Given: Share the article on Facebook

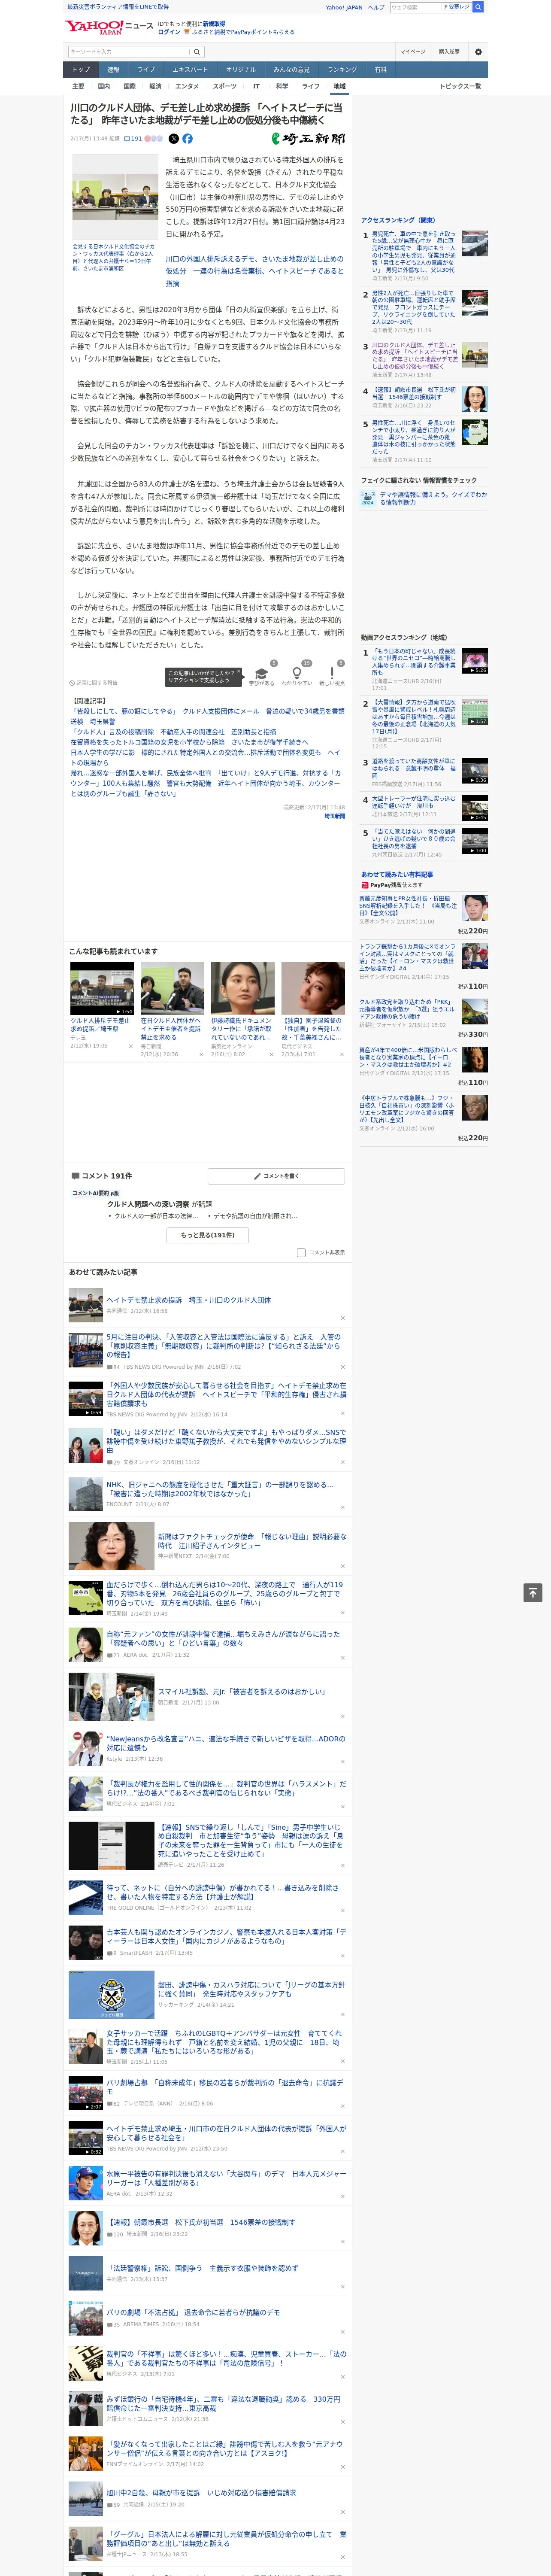Looking at the screenshot, I should pos(187,139).
